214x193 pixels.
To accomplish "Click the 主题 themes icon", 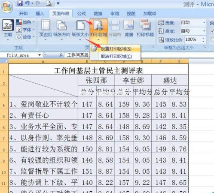I will pyautogui.click(x=8, y=30).
